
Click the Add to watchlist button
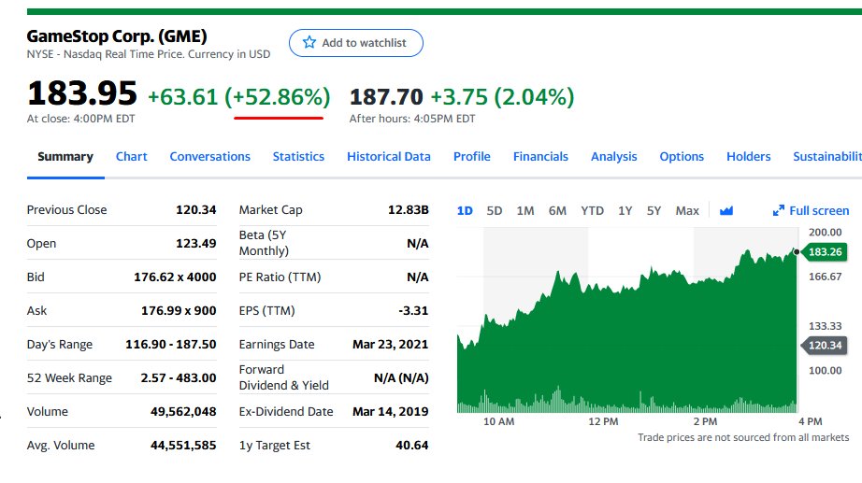355,43
